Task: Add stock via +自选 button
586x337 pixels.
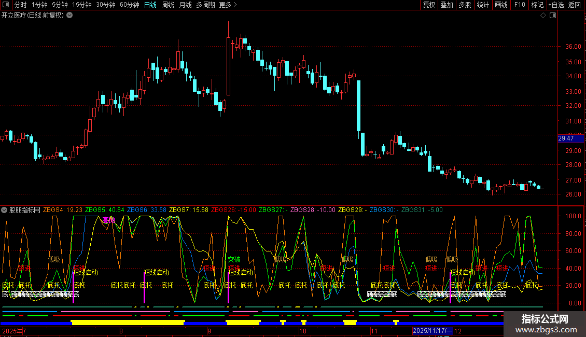Action: click(556, 5)
